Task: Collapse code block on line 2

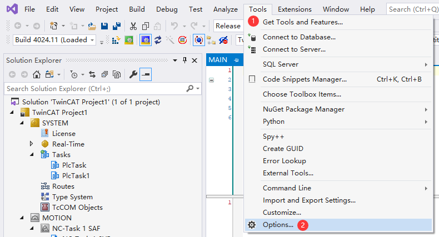Action: pyautogui.click(x=211, y=80)
